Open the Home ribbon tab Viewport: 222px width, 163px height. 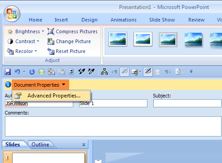(x=36, y=20)
